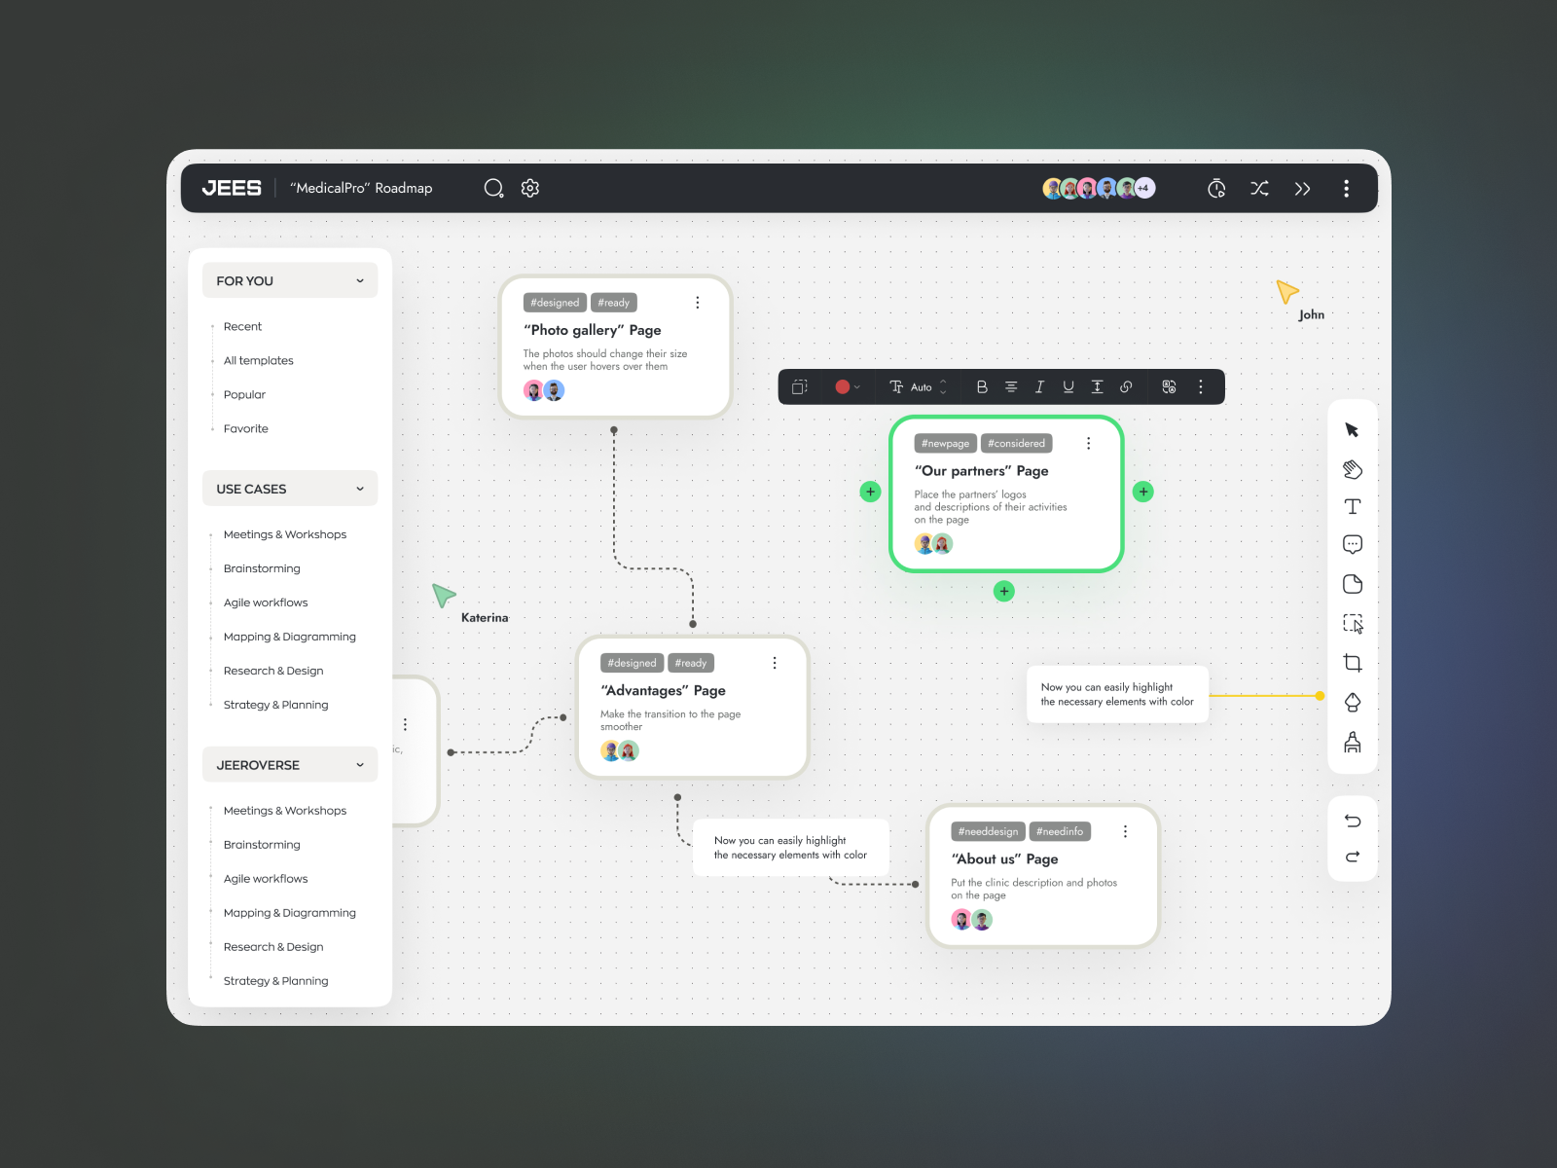This screenshot has width=1557, height=1168.
Task: Toggle underline in the format bar
Action: pyautogui.click(x=1068, y=386)
